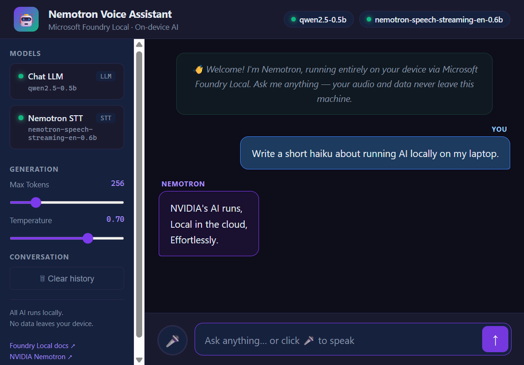This screenshot has width=524, height=365.
Task: Click the Temperature label
Action: 31,220
